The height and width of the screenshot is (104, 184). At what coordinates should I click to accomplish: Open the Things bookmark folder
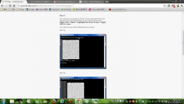(x=20, y=10)
